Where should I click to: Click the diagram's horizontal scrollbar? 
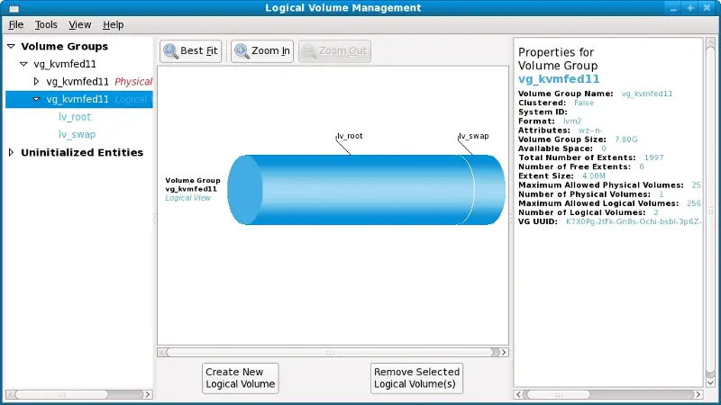click(331, 352)
